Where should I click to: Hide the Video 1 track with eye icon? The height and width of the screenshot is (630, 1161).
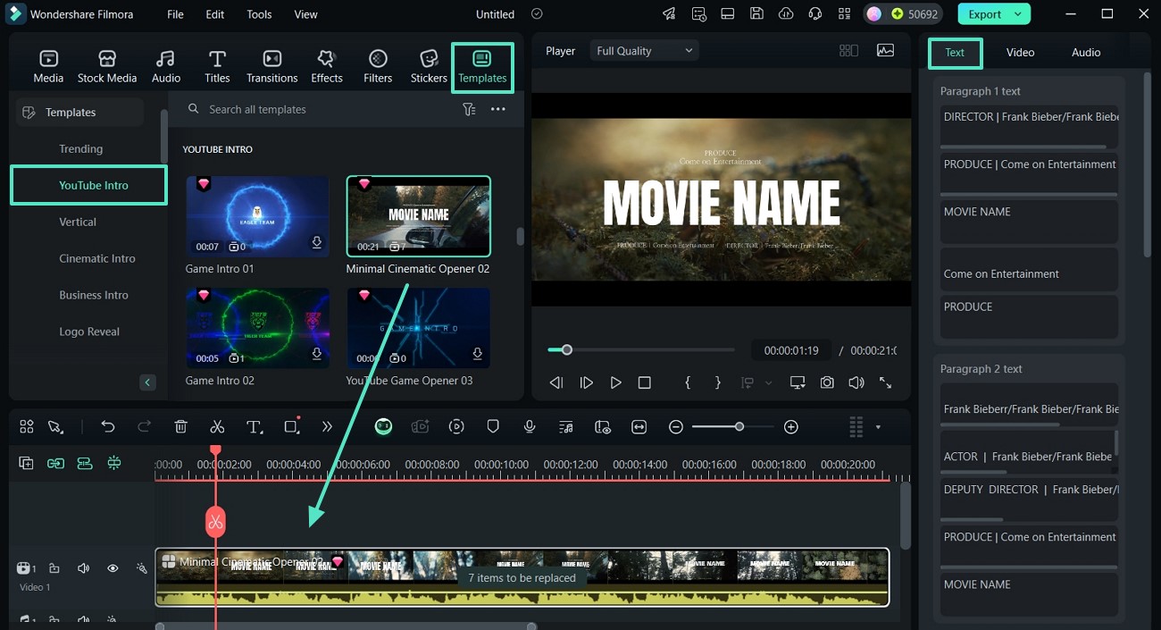[113, 568]
